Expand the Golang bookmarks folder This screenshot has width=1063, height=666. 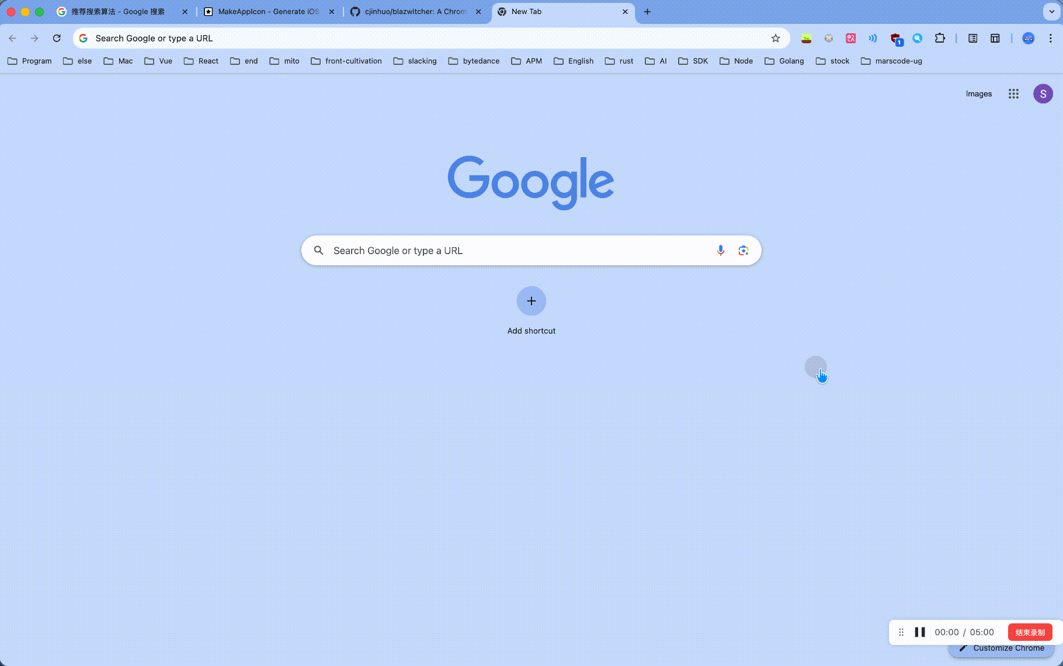(784, 61)
